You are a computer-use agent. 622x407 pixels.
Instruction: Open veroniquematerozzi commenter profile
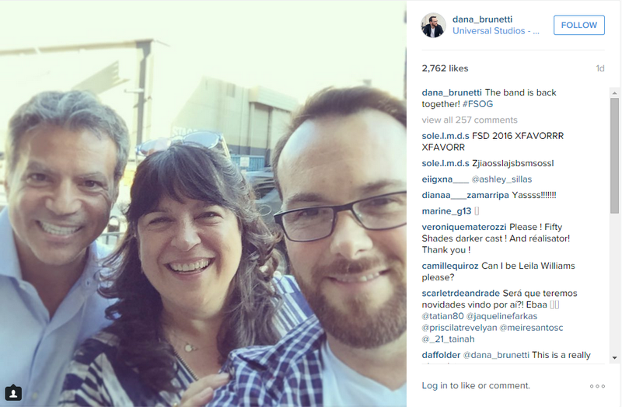(x=463, y=227)
